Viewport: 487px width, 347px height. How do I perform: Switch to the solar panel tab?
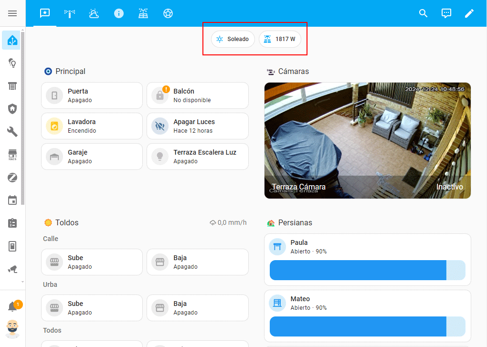[143, 13]
